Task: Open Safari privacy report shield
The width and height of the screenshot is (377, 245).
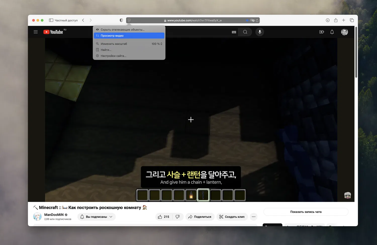Action: (121, 20)
